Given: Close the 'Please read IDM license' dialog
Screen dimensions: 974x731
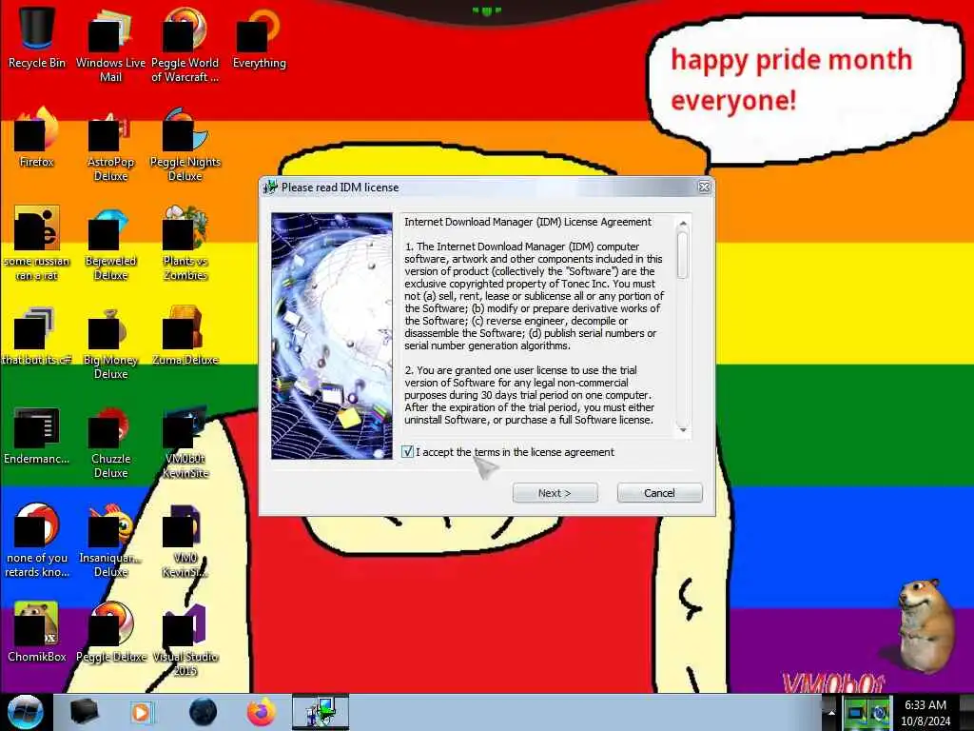Looking at the screenshot, I should point(704,188).
